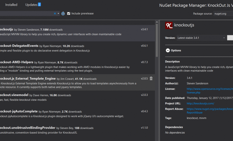Toggle the Include prerelease checkbox
Screen dimensions: 233x141
tap(68, 13)
